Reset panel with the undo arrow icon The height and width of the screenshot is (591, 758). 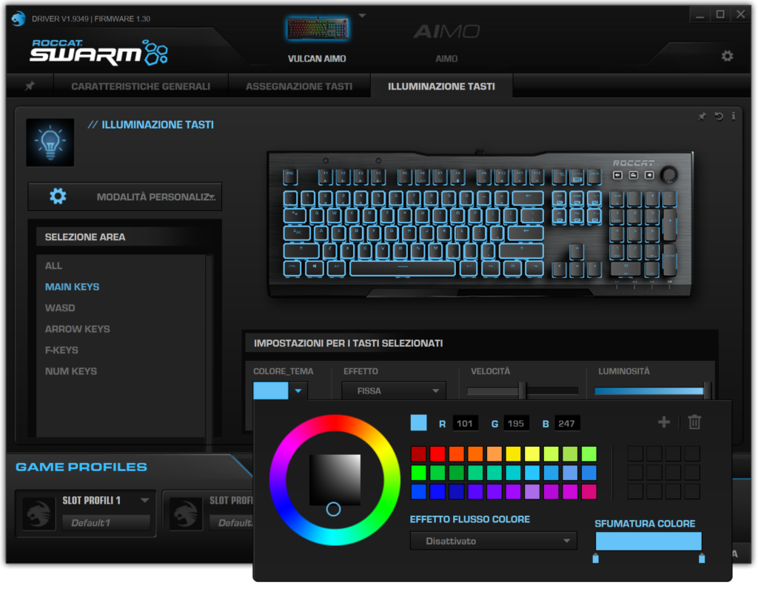pos(719,116)
